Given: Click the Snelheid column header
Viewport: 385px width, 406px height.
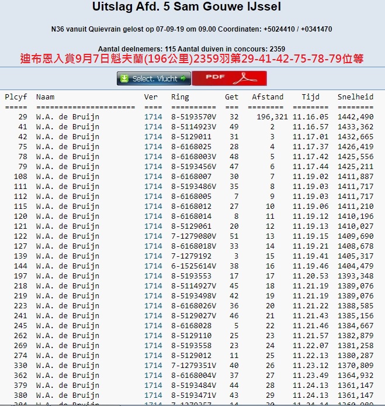Looking at the screenshot, I should (355, 97).
